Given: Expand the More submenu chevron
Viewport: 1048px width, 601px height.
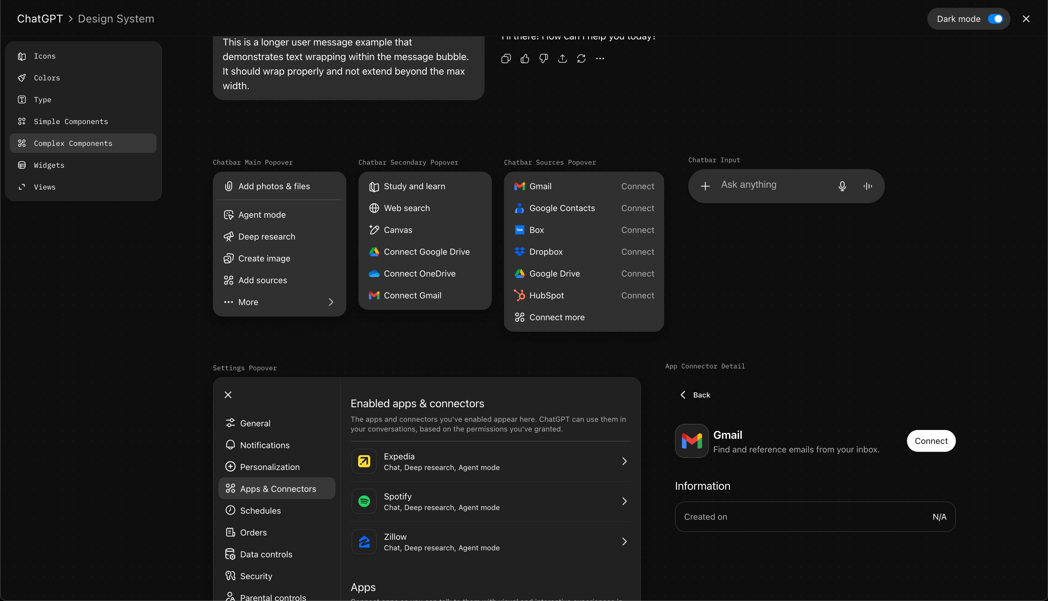Looking at the screenshot, I should [331, 302].
